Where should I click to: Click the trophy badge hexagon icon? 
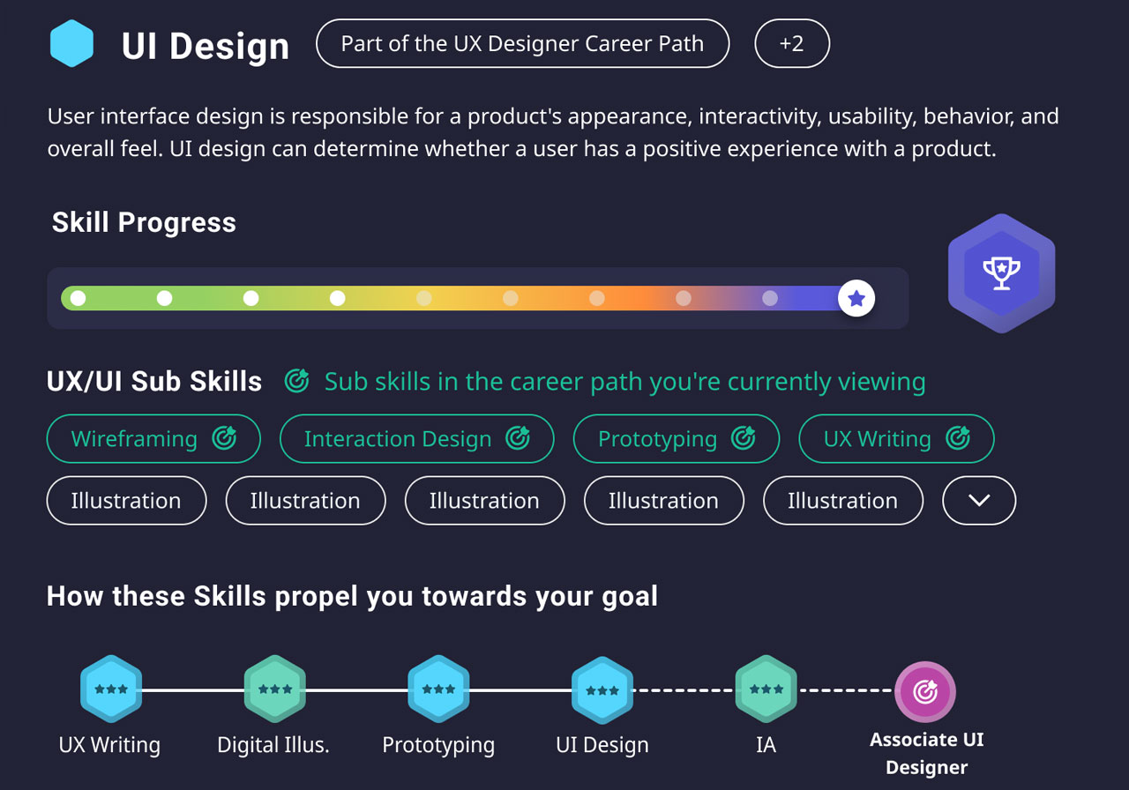(x=1001, y=273)
